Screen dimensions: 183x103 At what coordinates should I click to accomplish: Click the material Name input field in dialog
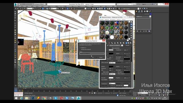click(92, 54)
